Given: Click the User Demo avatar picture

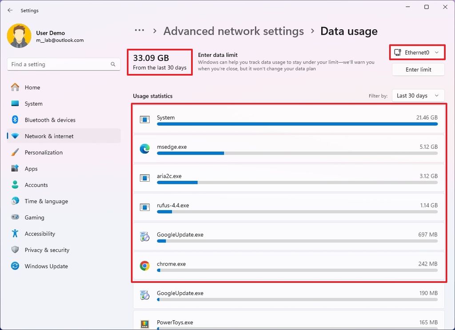Looking at the screenshot, I should 18,35.
